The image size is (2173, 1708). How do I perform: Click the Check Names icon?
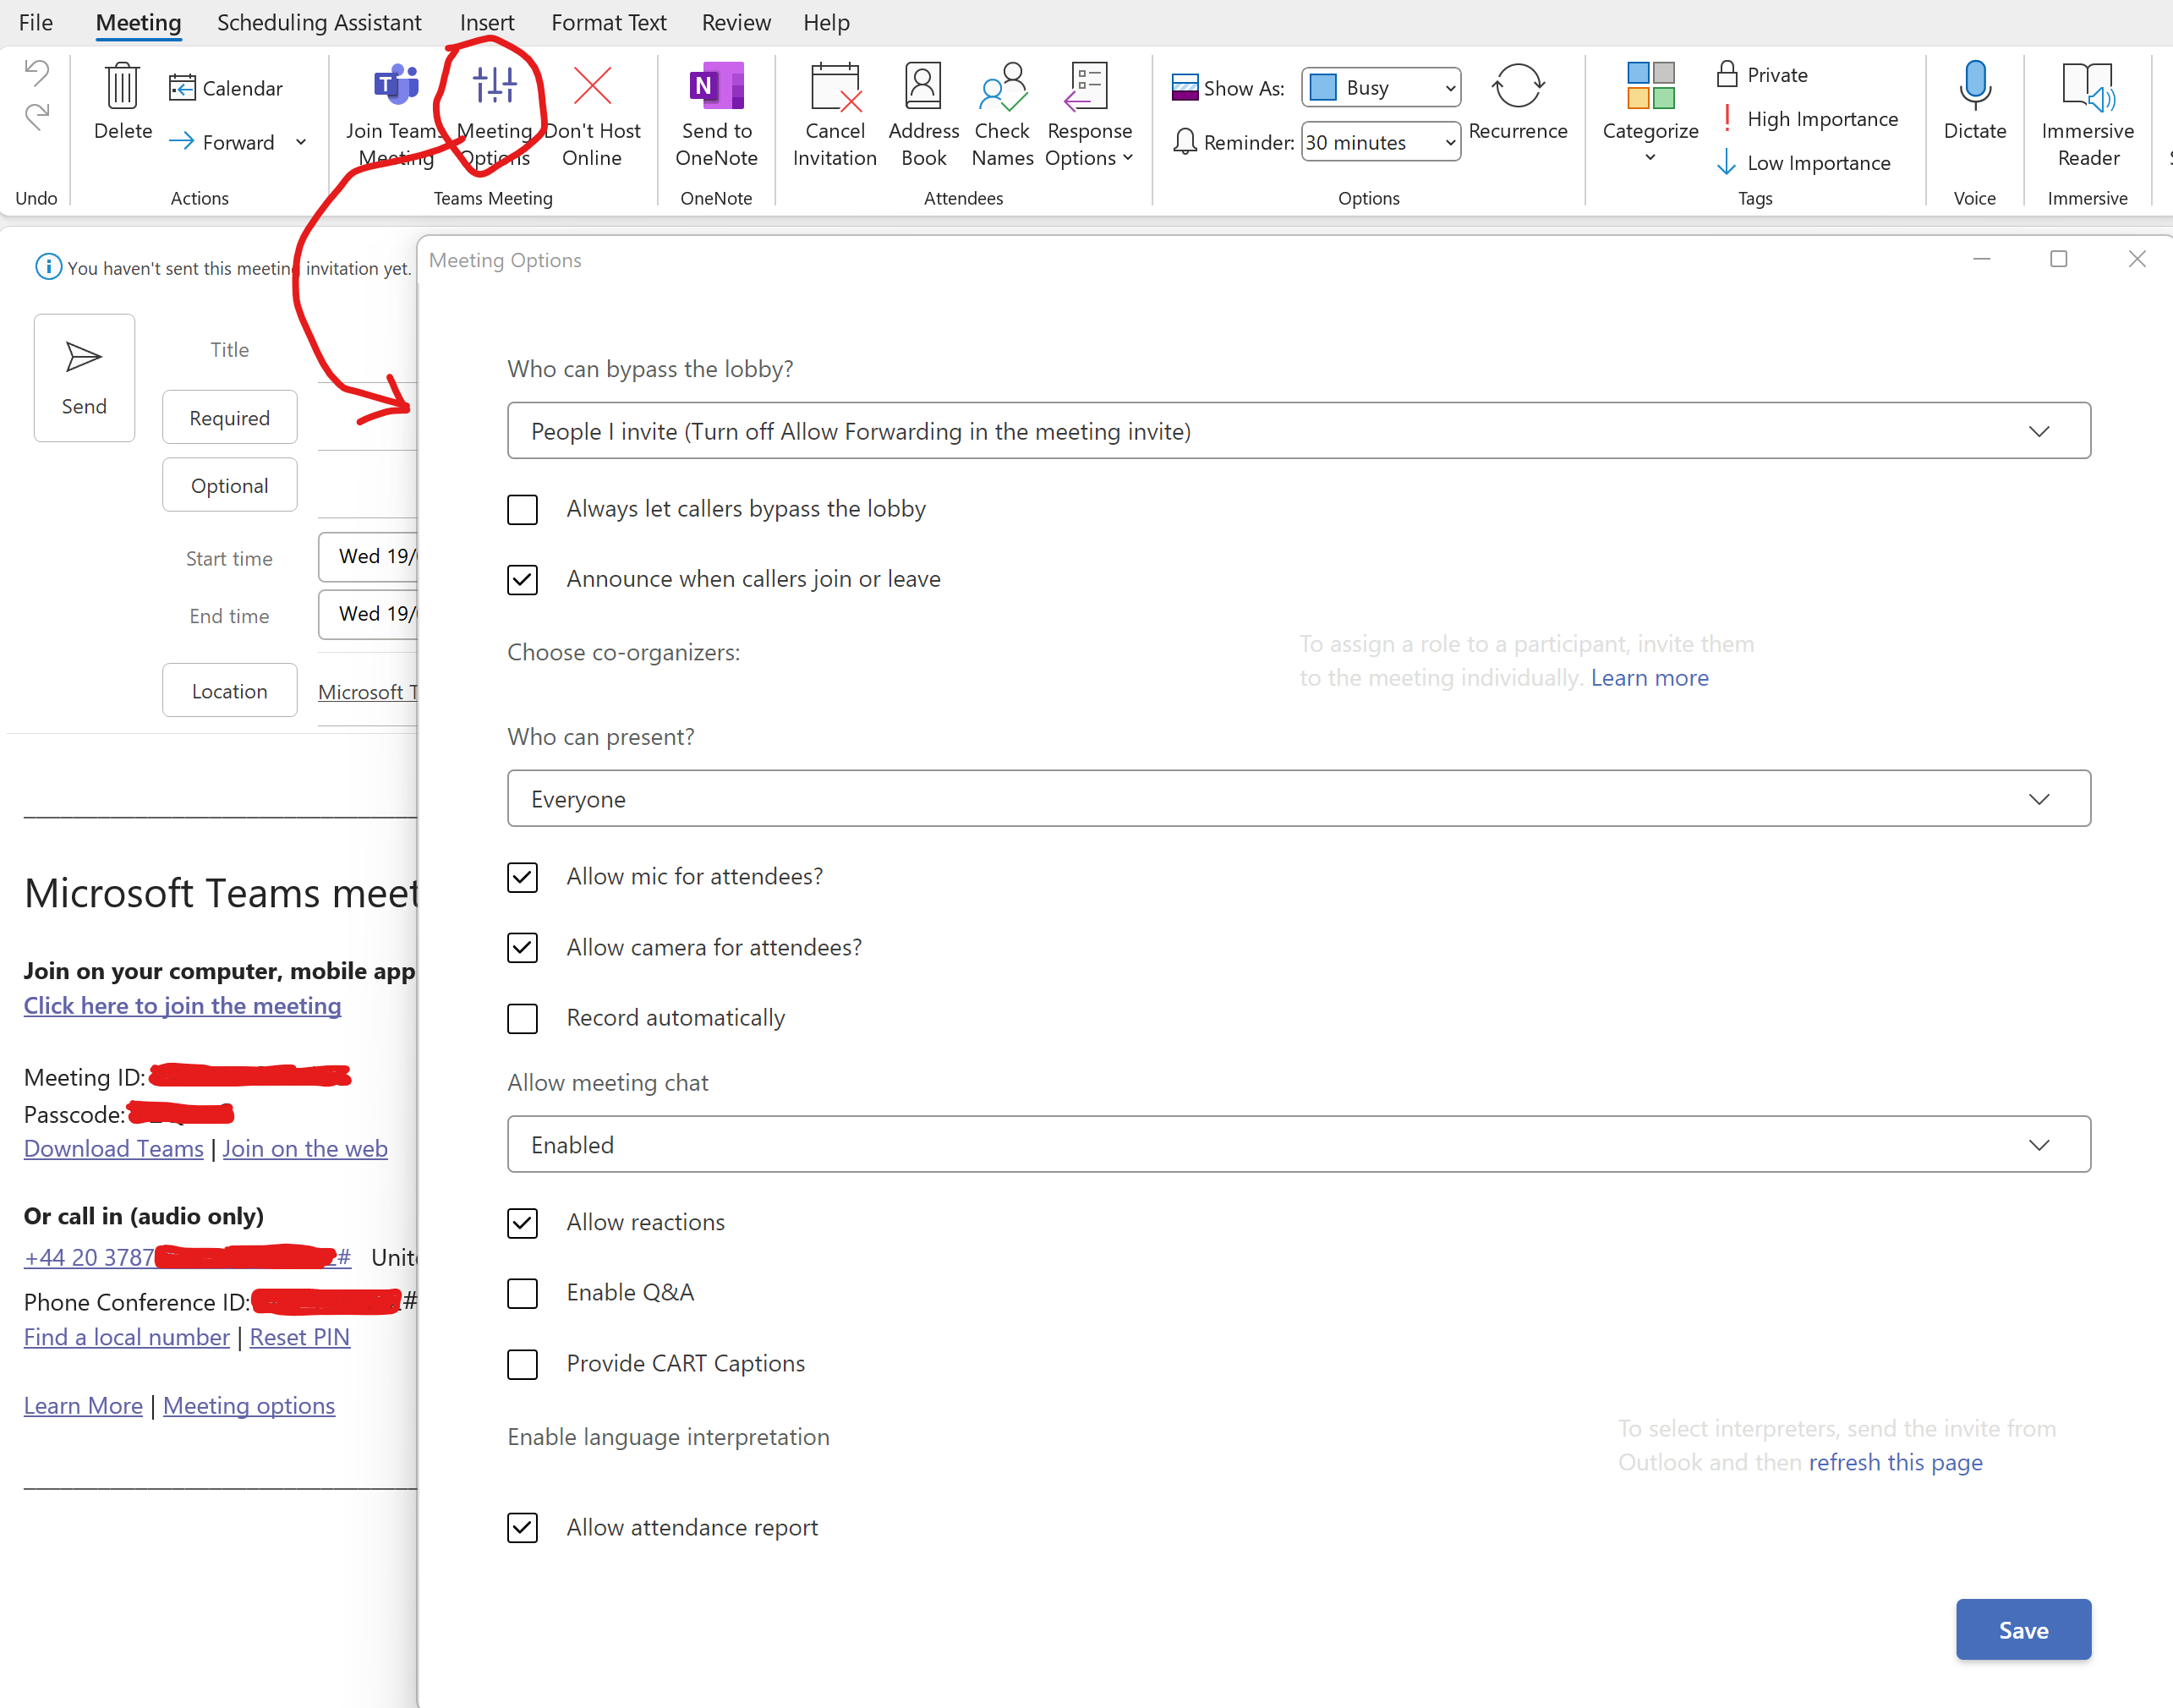(1002, 86)
